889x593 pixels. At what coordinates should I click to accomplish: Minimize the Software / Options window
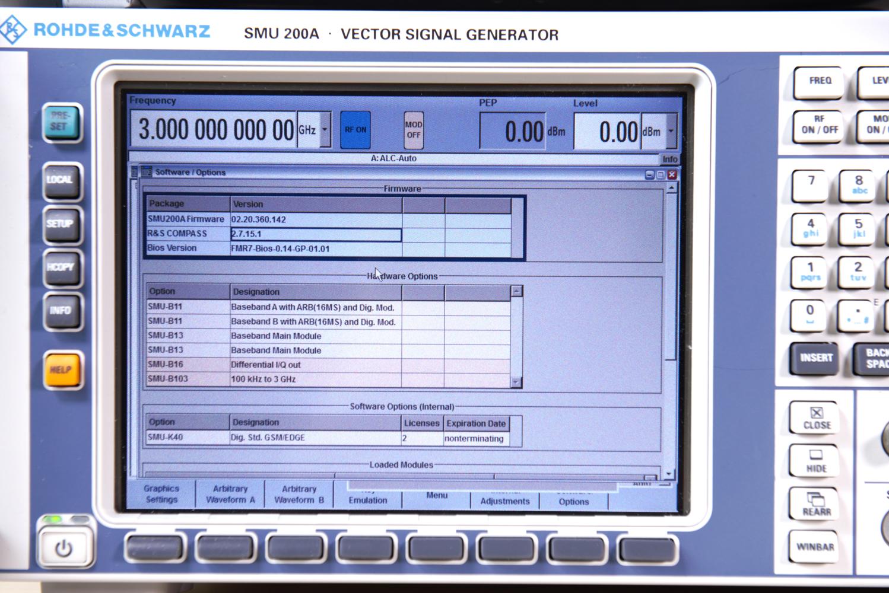coord(649,174)
